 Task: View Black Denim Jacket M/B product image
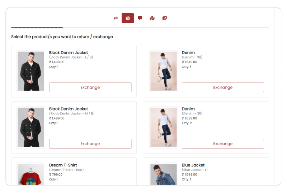pos(31,127)
